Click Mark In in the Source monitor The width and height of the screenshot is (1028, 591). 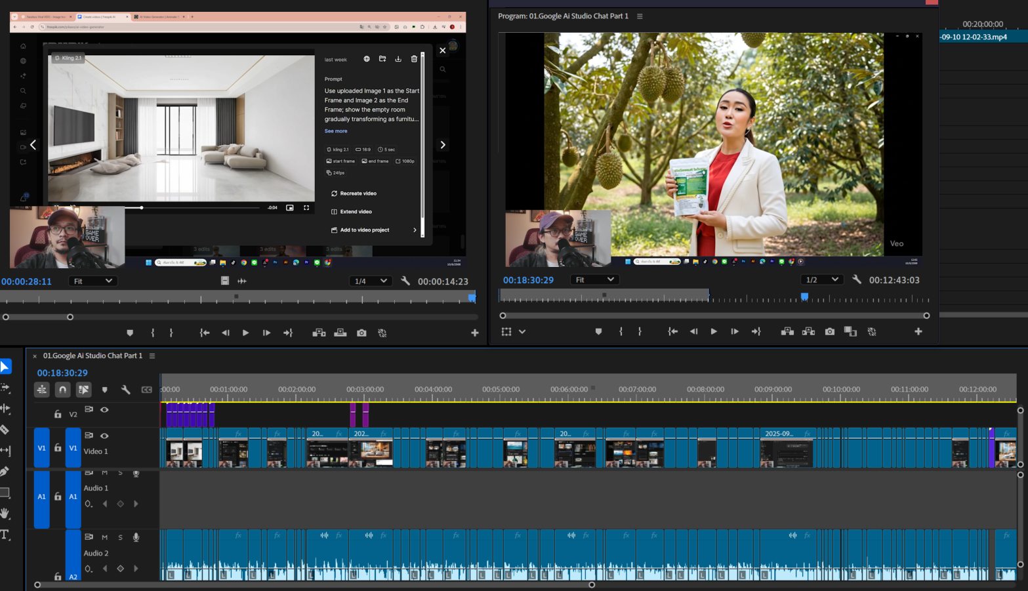153,333
